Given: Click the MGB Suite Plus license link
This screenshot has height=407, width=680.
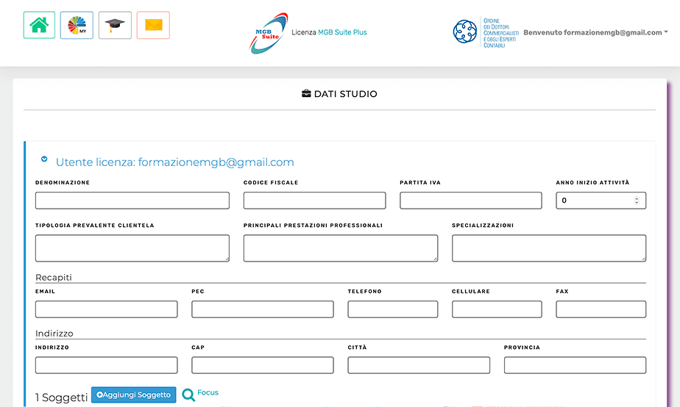Looking at the screenshot, I should (342, 32).
